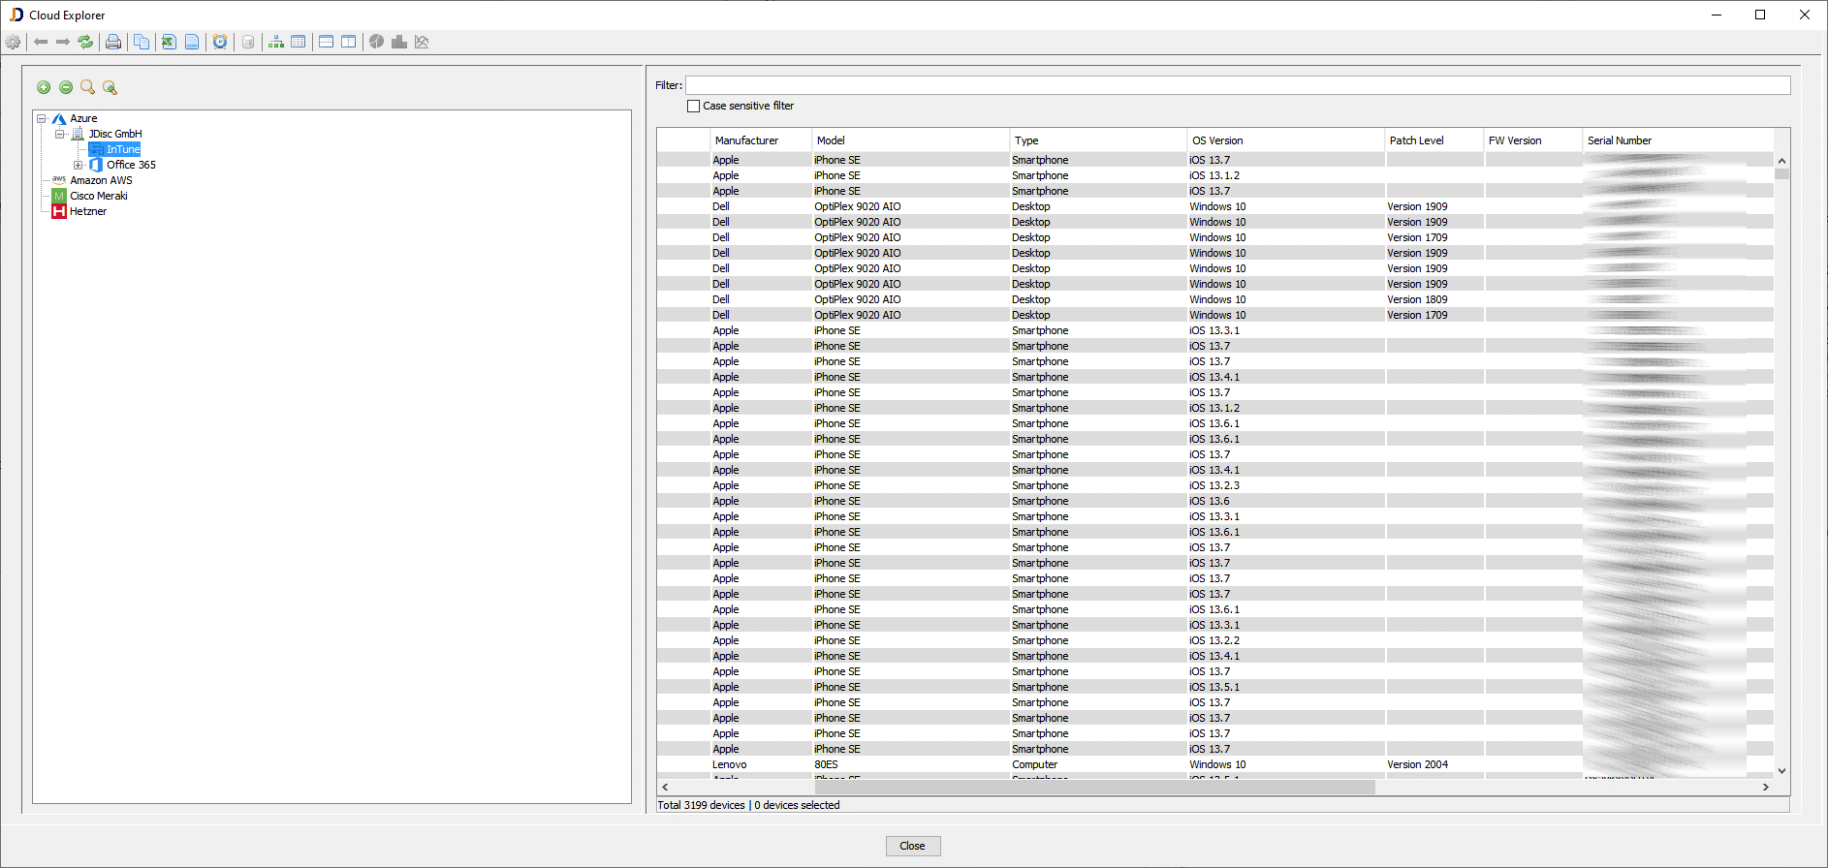Sort by the Serial Number column header
Viewport: 1828px width, 868px height.
1679,140
